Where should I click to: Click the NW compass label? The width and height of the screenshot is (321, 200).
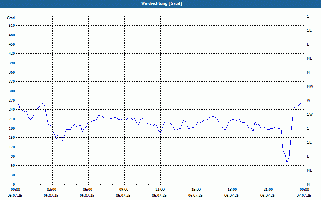point(310,86)
